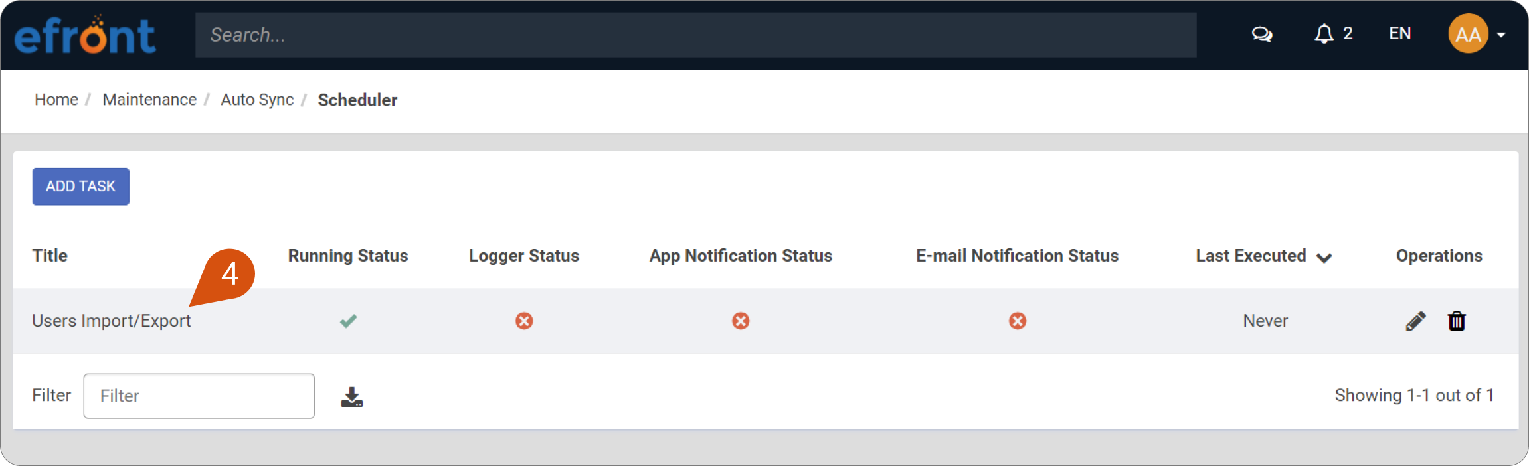This screenshot has width=1529, height=466.
Task: Click the Showing 1-1 out of 1 text
Action: [x=1415, y=396]
